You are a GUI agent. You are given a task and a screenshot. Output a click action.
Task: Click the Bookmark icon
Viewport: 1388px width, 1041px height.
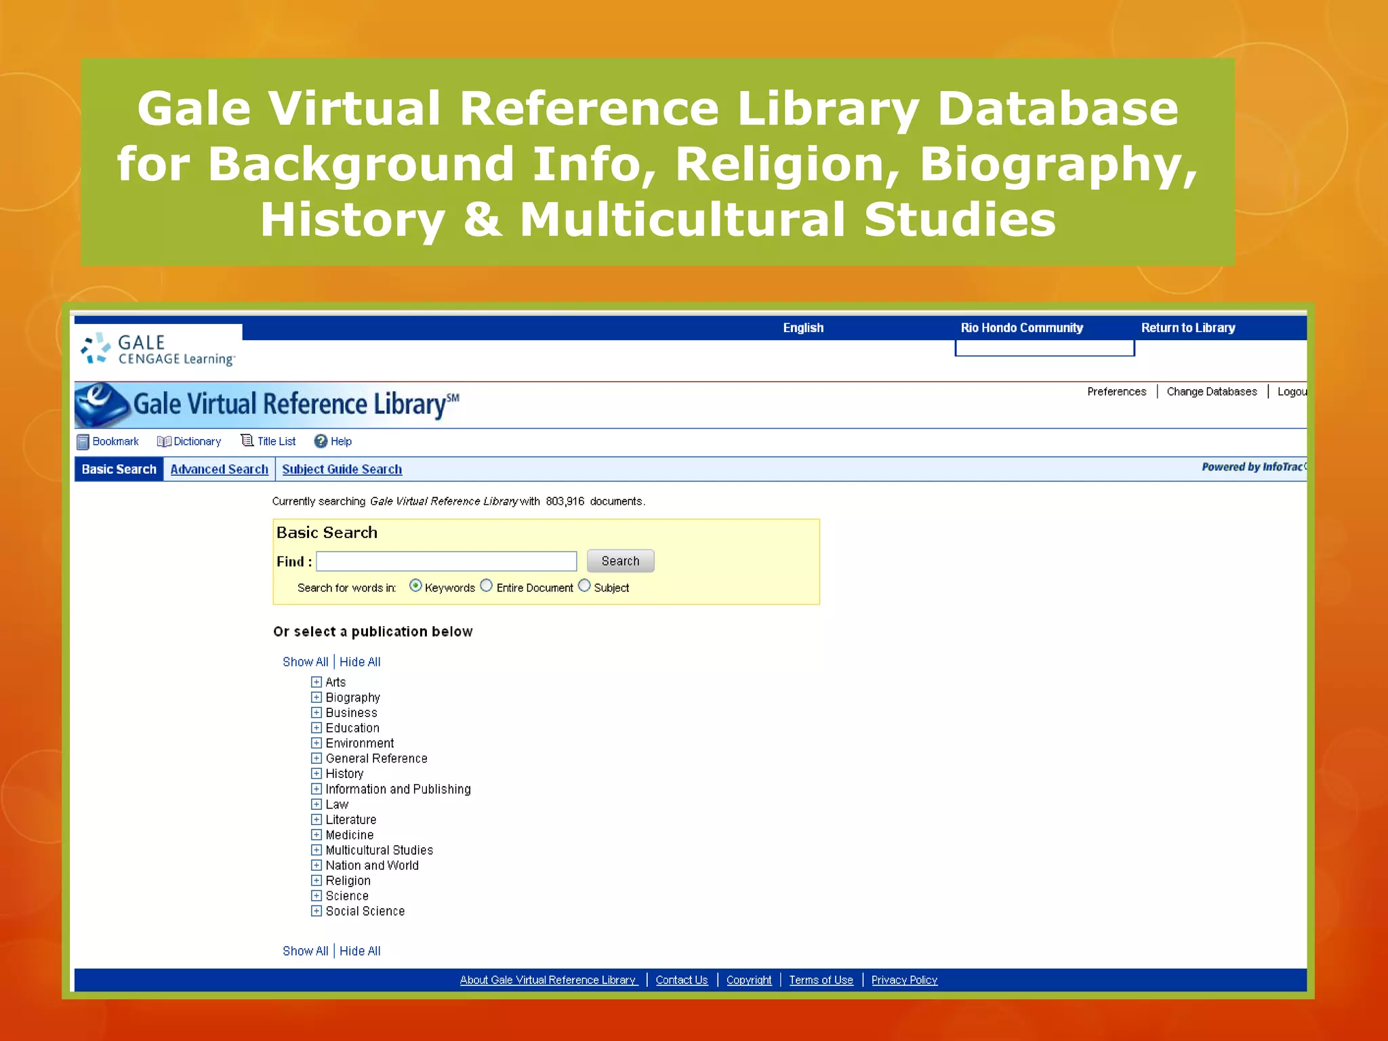(83, 442)
